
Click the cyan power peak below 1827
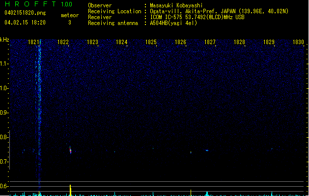tap(207, 194)
